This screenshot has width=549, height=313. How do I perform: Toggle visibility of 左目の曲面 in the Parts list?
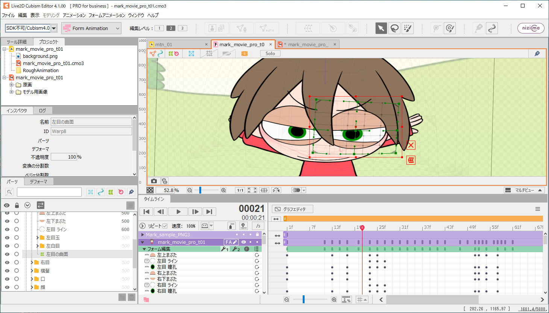[7, 254]
